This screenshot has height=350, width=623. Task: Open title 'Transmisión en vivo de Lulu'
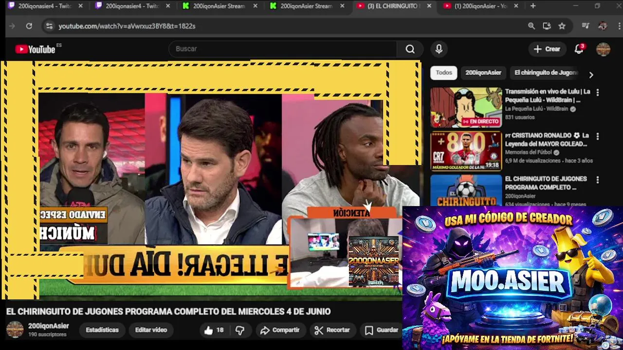coord(548,96)
